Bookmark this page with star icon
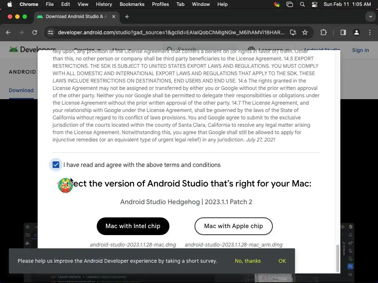 click(305, 32)
